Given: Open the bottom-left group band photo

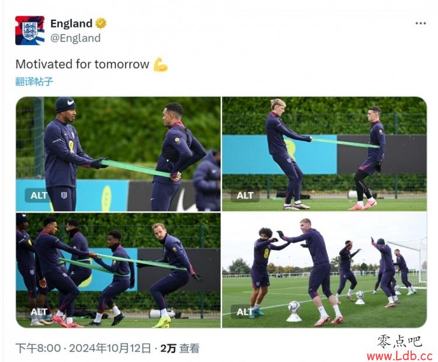Looking at the screenshot, I should pos(119,270).
